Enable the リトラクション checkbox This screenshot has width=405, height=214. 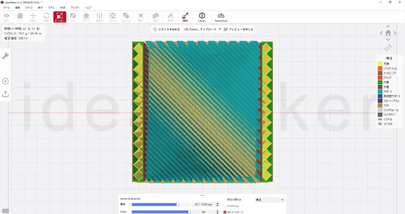[225, 206]
